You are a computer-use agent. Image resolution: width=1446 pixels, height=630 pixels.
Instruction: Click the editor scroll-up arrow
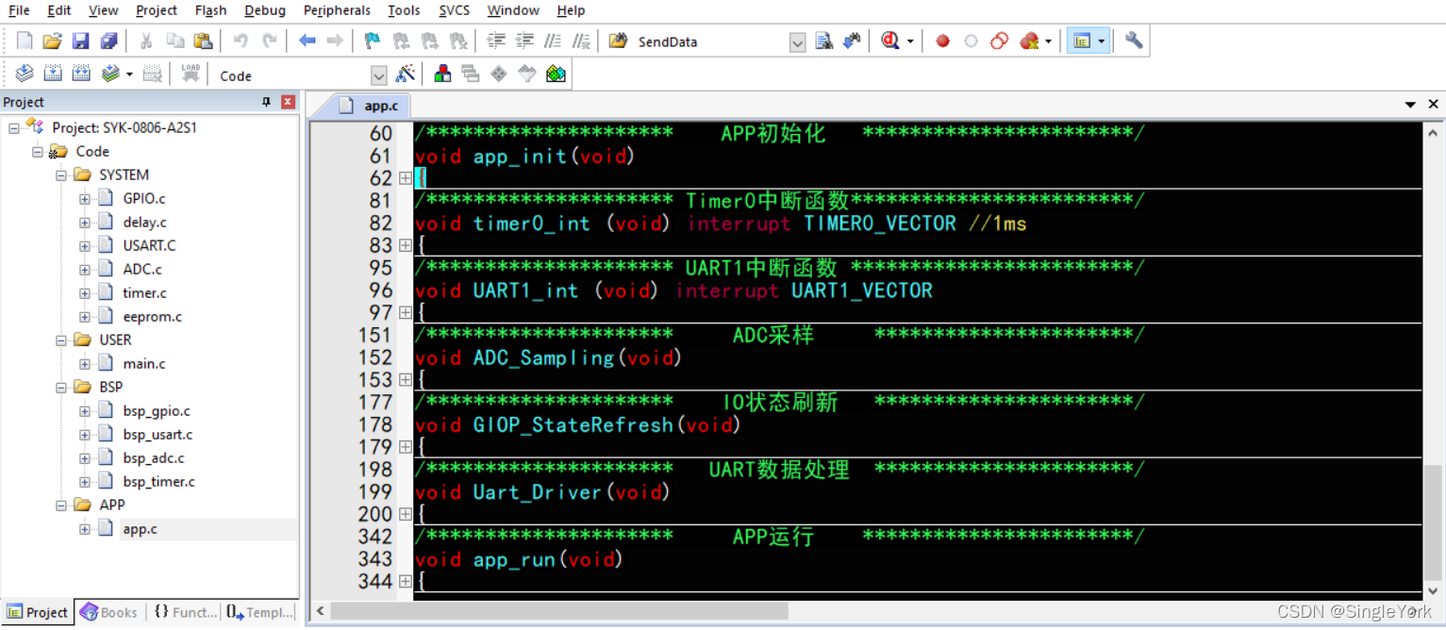1433,133
